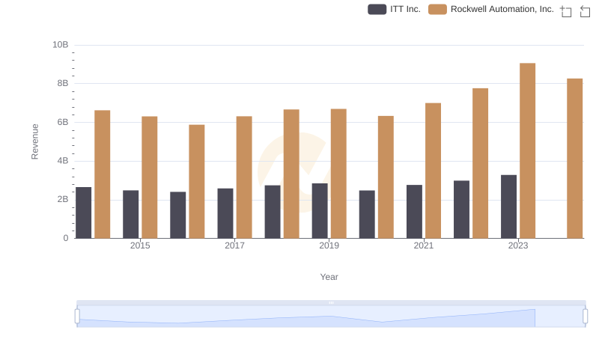Click the Year x-axis title
Image resolution: width=599 pixels, height=345 pixels.
coord(329,277)
